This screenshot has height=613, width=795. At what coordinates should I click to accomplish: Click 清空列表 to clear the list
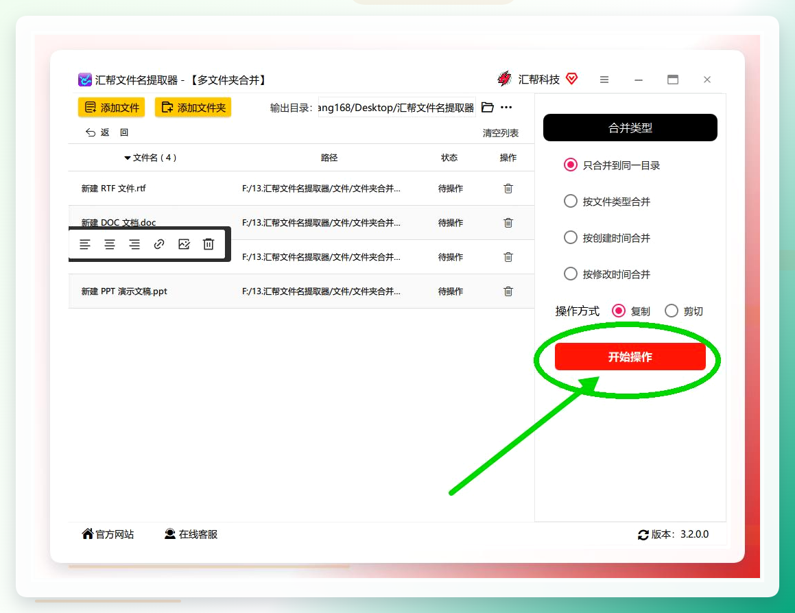point(501,133)
